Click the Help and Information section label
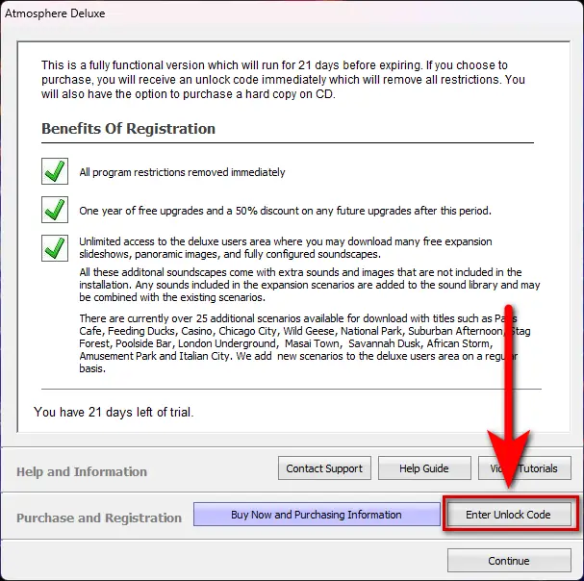This screenshot has width=584, height=581. click(x=82, y=471)
